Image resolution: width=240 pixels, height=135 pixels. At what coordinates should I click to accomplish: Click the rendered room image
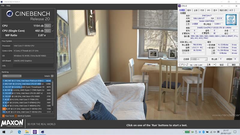117,65
